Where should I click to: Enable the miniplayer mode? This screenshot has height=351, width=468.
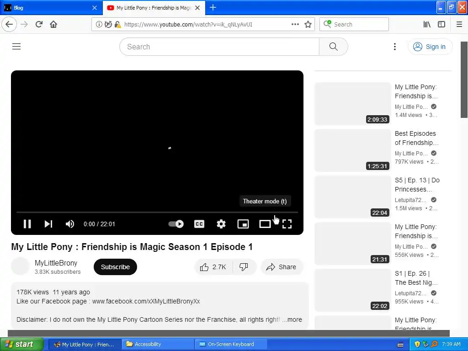[243, 224]
